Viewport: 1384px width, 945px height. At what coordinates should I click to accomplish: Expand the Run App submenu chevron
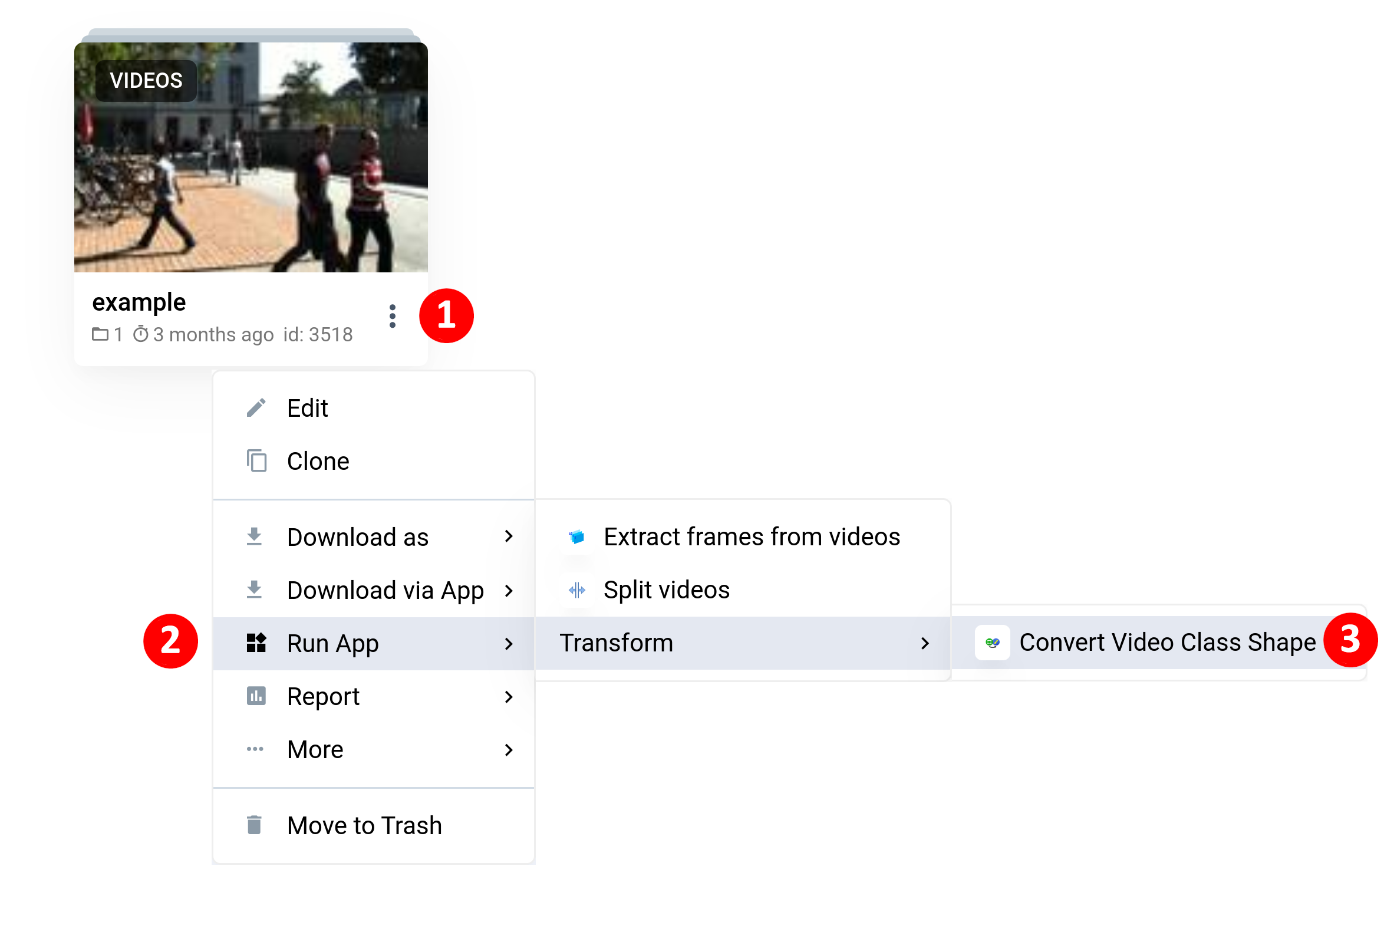tap(509, 644)
